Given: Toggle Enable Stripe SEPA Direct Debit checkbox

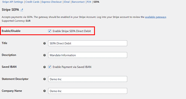Looking at the screenshot, I should pos(50,31).
